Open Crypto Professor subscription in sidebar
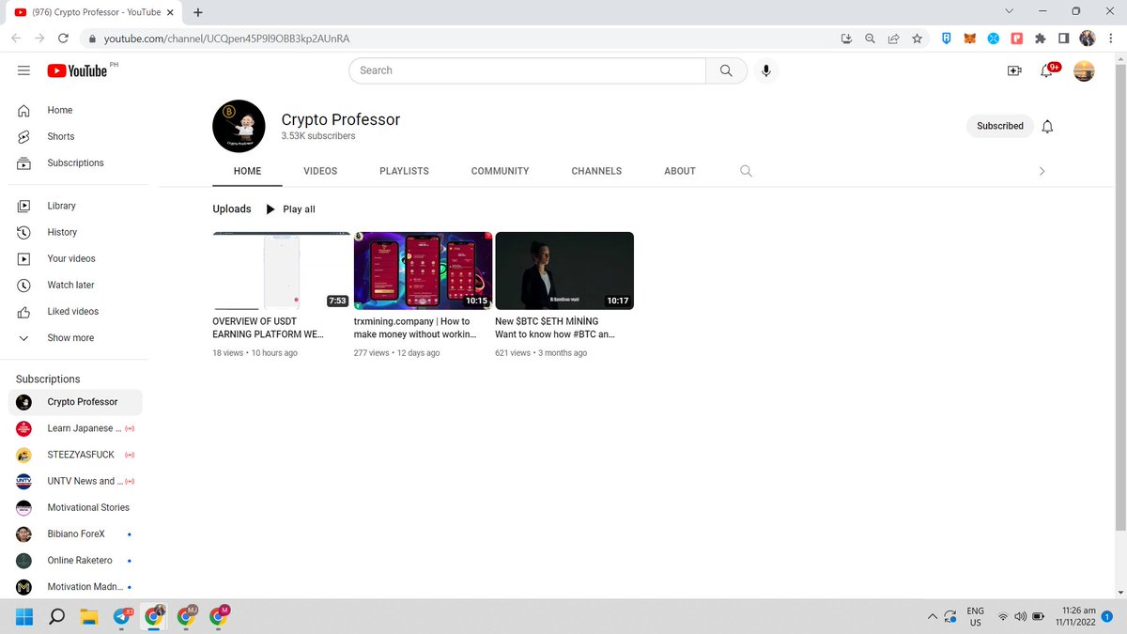 [x=75, y=402]
